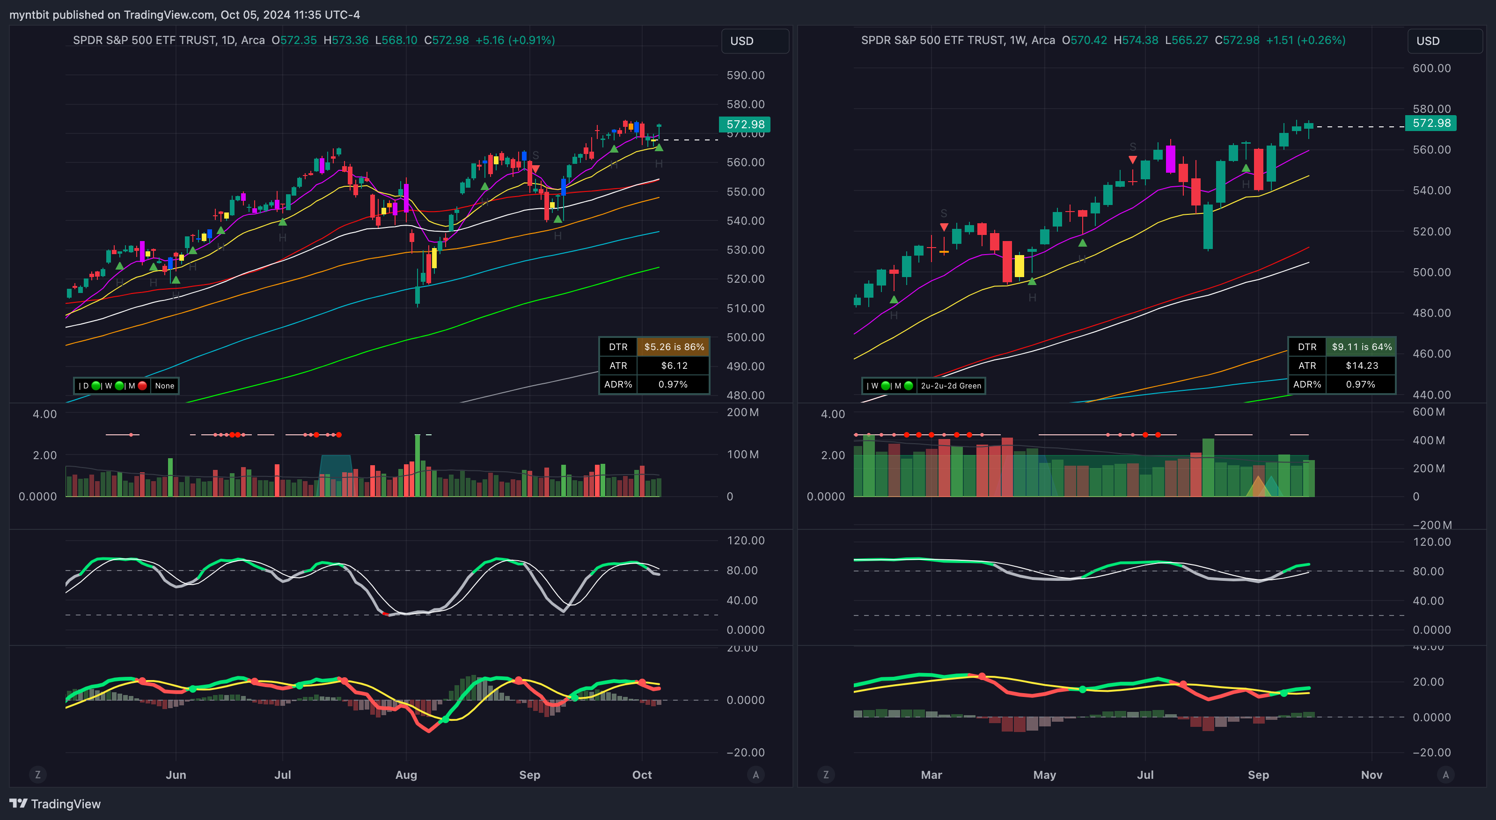
Task: Click the M red status dot on daily chart
Action: pyautogui.click(x=142, y=386)
